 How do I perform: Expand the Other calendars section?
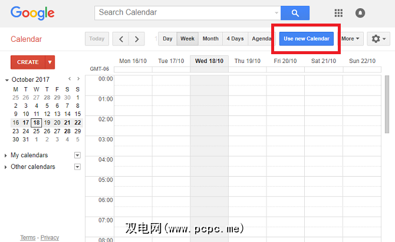click(x=6, y=167)
